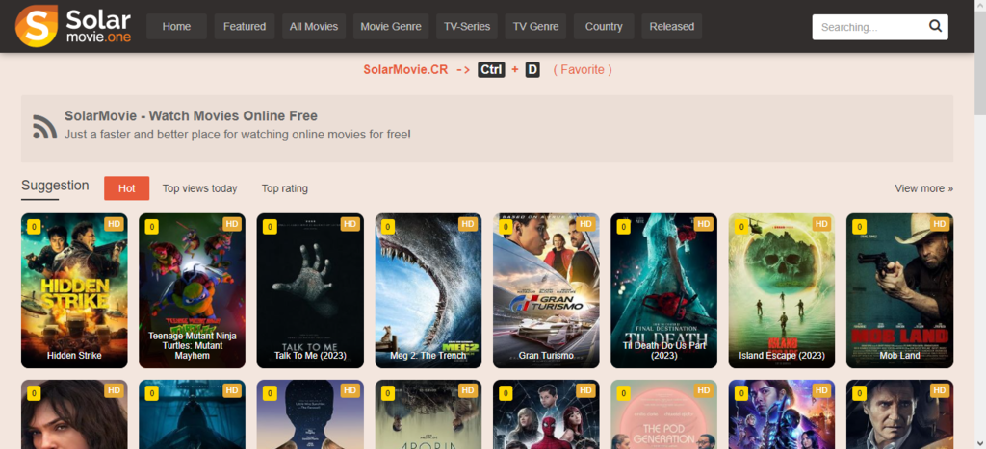Click the SolarMovie logo
Image resolution: width=986 pixels, height=449 pixels.
click(x=73, y=26)
